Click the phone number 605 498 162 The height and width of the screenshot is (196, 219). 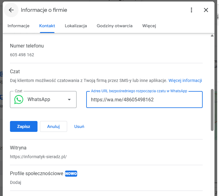point(22,55)
